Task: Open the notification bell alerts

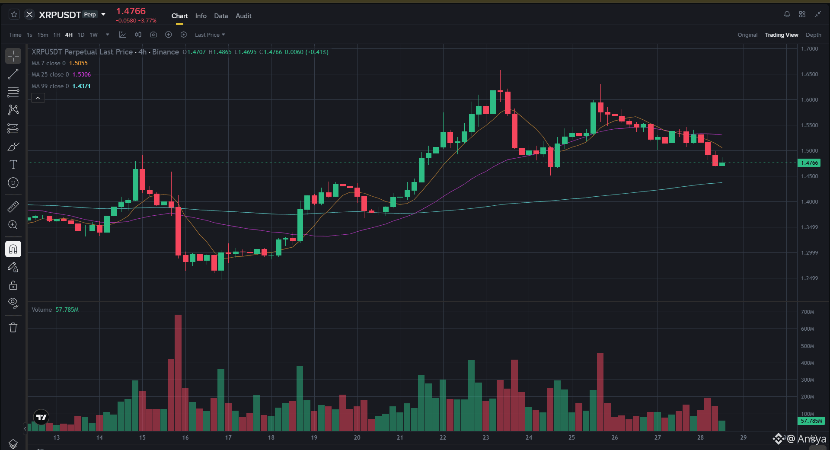Action: (787, 14)
